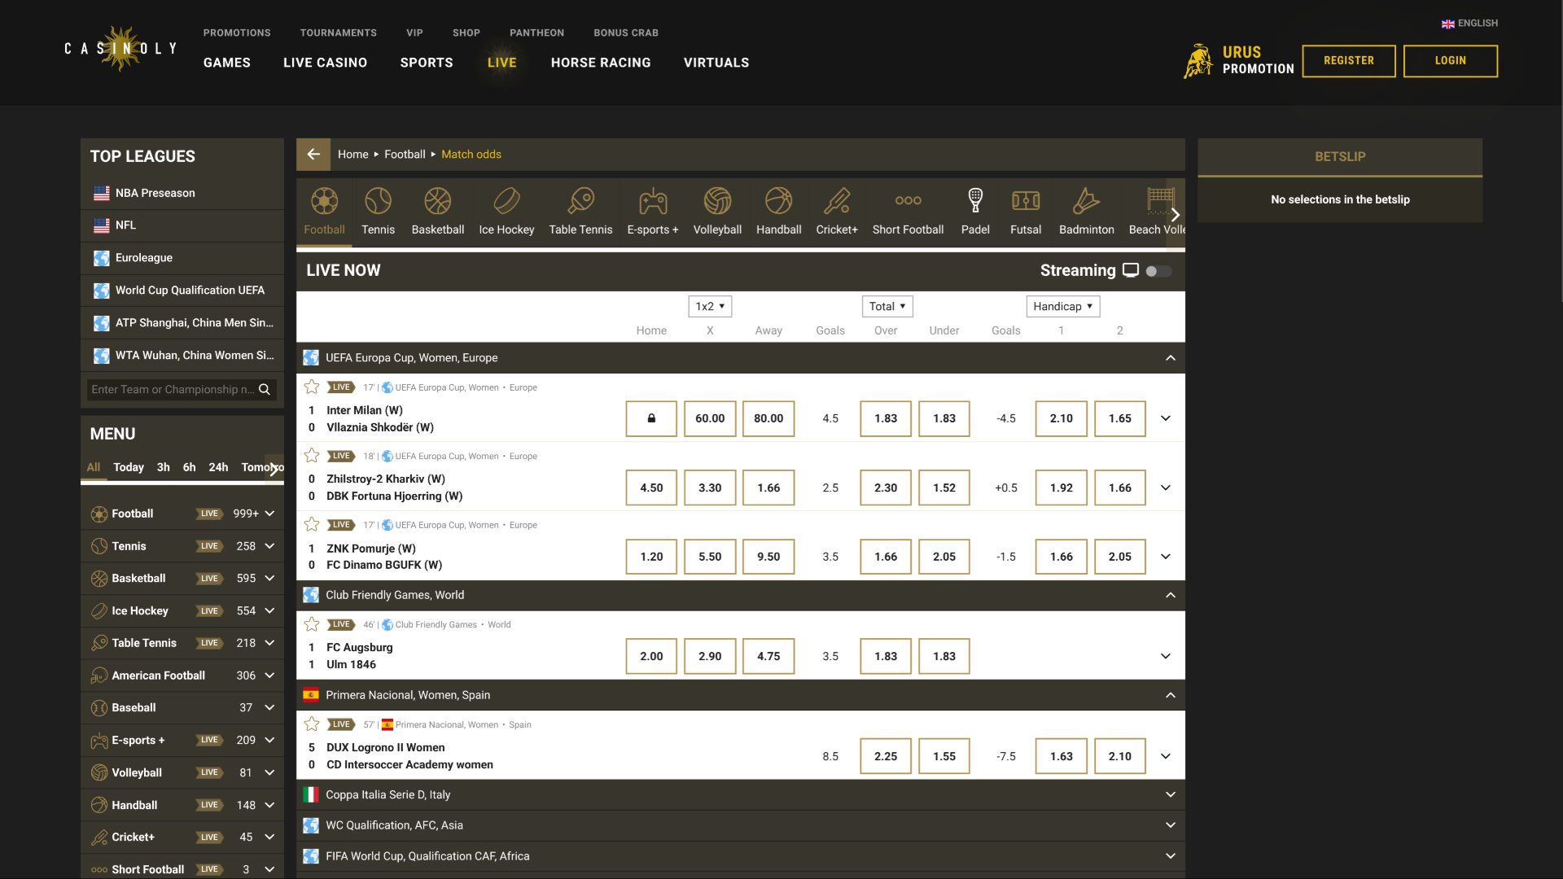The height and width of the screenshot is (879, 1563).
Task: Click the right scroll arrow in sports bar
Action: click(1175, 215)
